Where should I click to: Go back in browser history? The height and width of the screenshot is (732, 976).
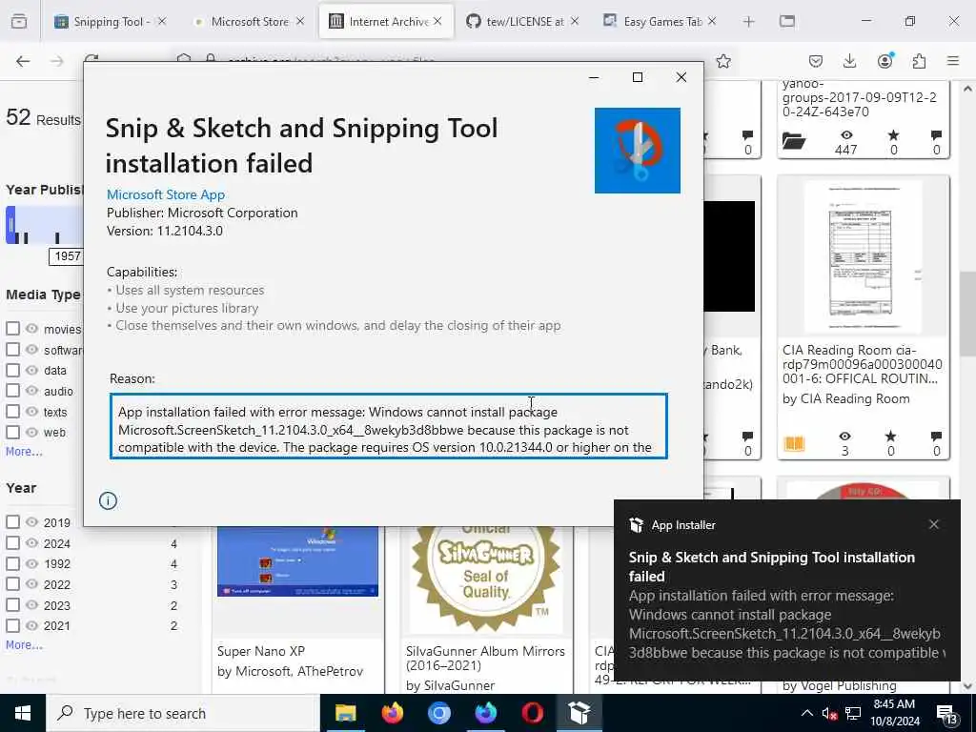click(x=23, y=61)
